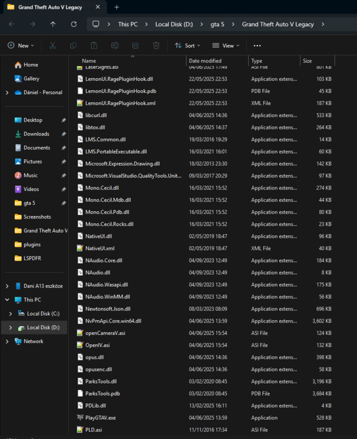Sort by the Size column header
The width and height of the screenshot is (357, 439).
(x=307, y=61)
